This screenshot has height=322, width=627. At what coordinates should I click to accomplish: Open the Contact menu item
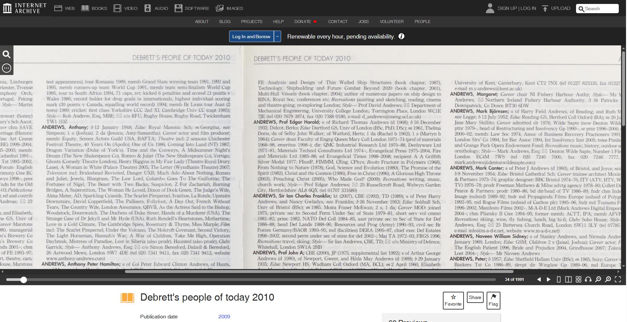tap(338, 21)
